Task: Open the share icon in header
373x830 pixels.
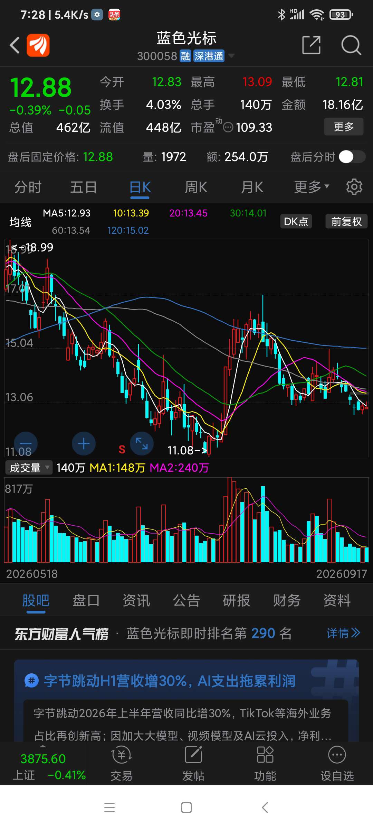Action: [x=311, y=45]
